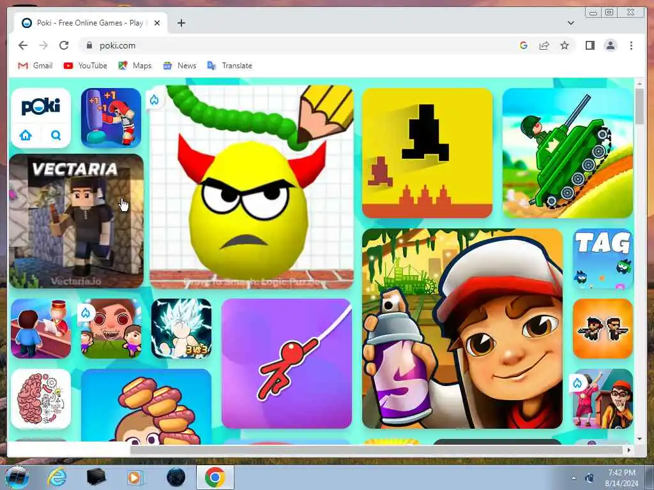The width and height of the screenshot is (654, 490).
Task: Open the Windows Media Player taskbar icon
Action: coord(134,477)
